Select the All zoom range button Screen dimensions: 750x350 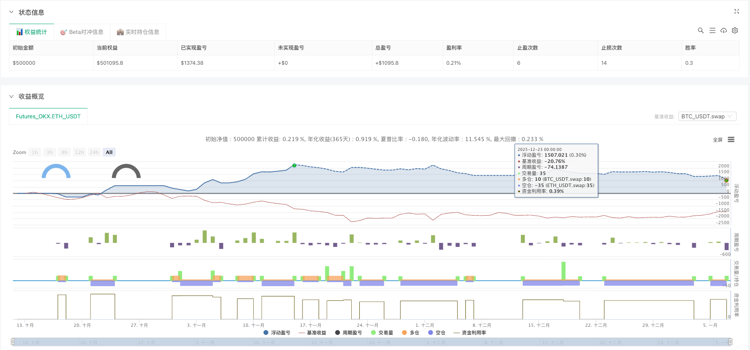click(x=109, y=152)
